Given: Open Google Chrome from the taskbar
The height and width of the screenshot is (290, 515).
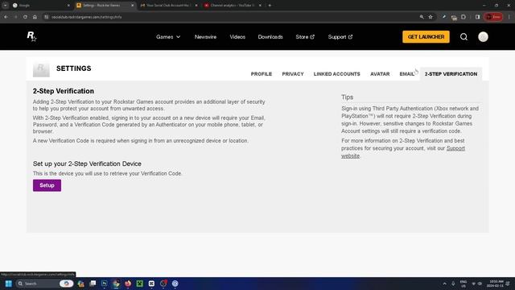Looking at the screenshot, I should point(116,284).
